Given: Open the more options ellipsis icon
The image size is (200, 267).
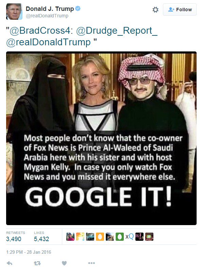Looking at the screenshot, I should point(91,263).
